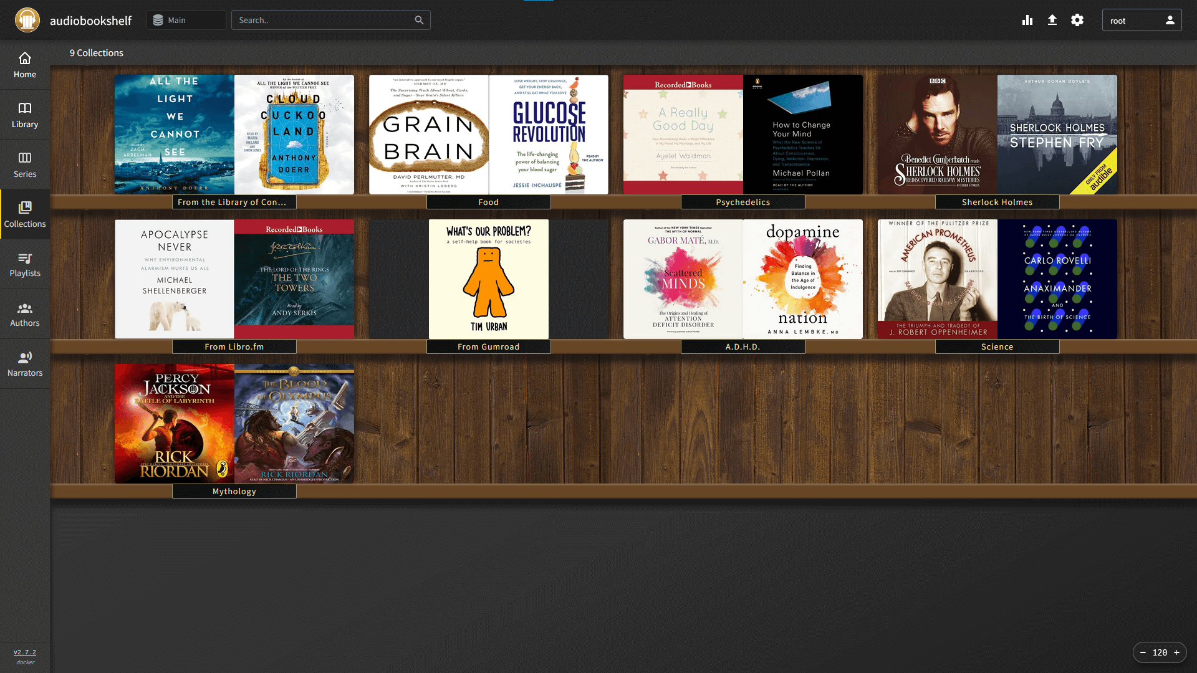Click Percy Jackson Battle of Labyrinth cover

pos(175,424)
